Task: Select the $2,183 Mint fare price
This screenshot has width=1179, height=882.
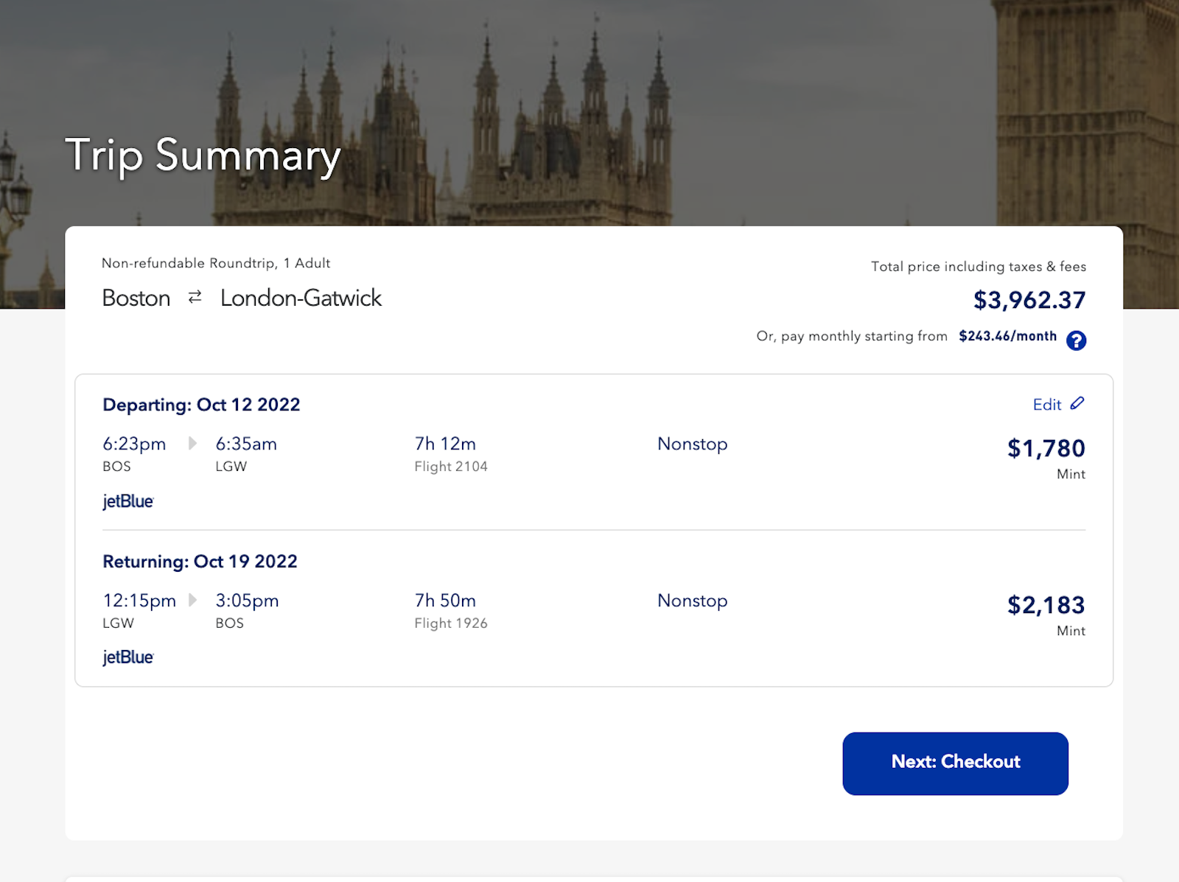Action: 1046,606
